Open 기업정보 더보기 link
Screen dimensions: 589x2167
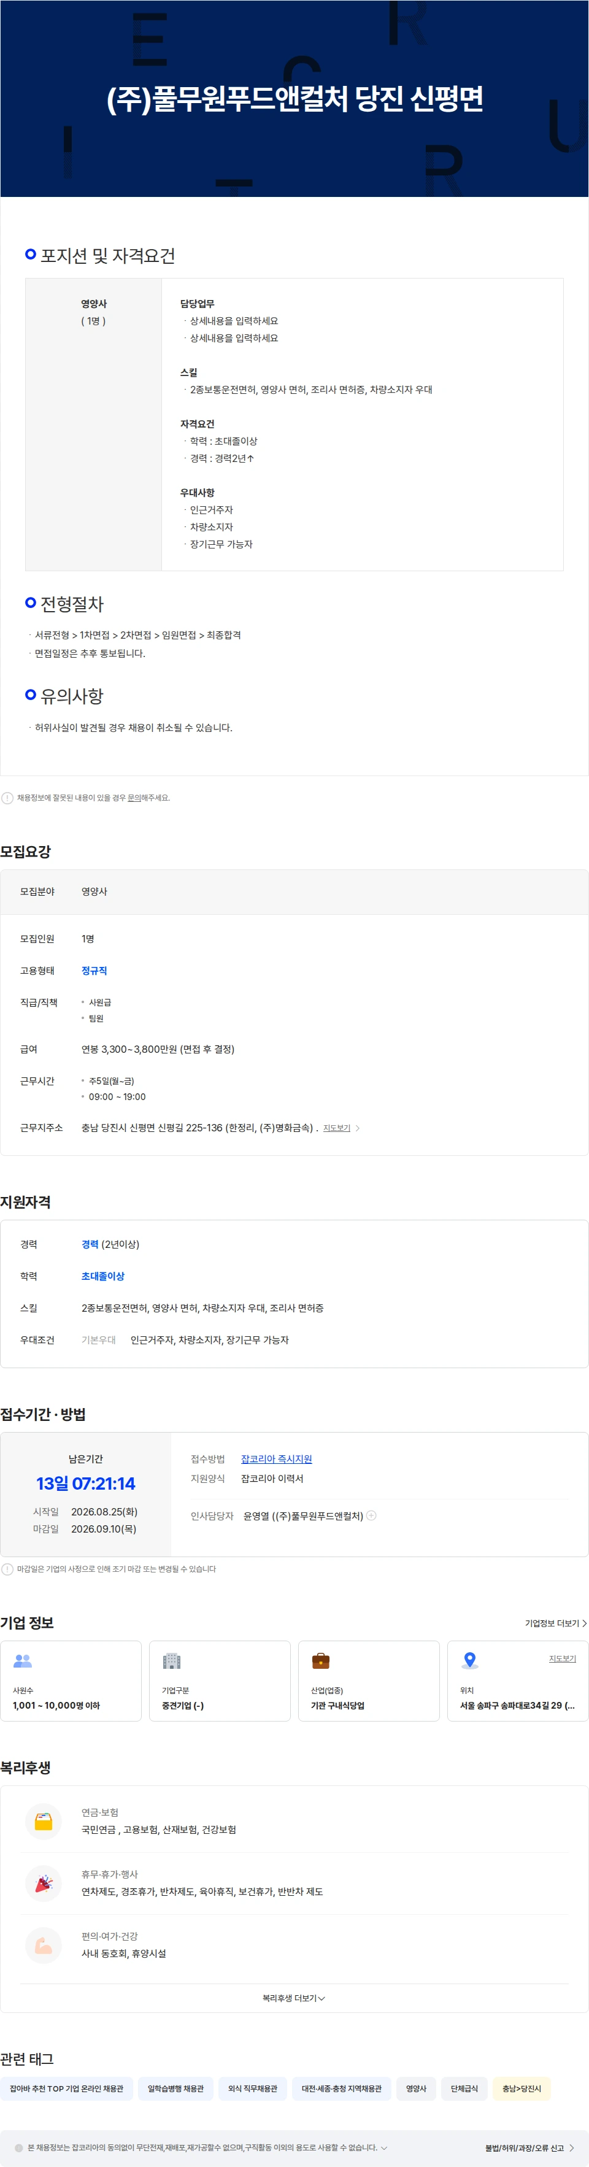[555, 1623]
